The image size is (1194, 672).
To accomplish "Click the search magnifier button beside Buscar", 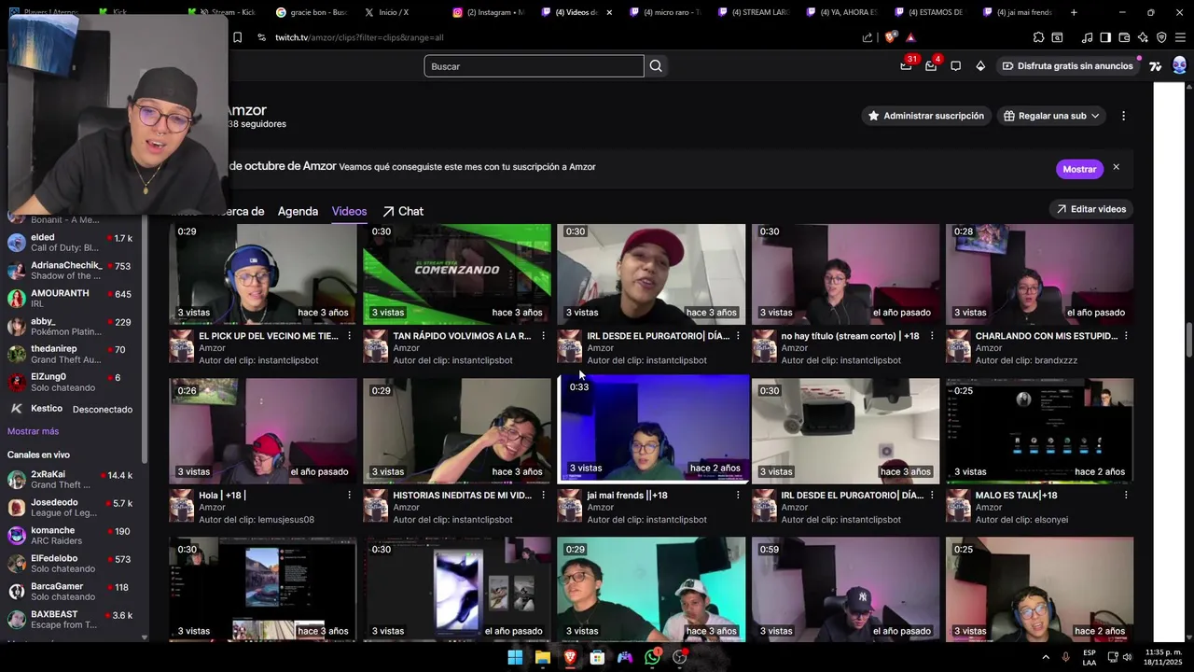I will coord(656,66).
